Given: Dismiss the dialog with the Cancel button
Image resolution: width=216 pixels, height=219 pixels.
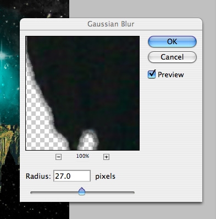Looking at the screenshot, I should click(x=172, y=57).
